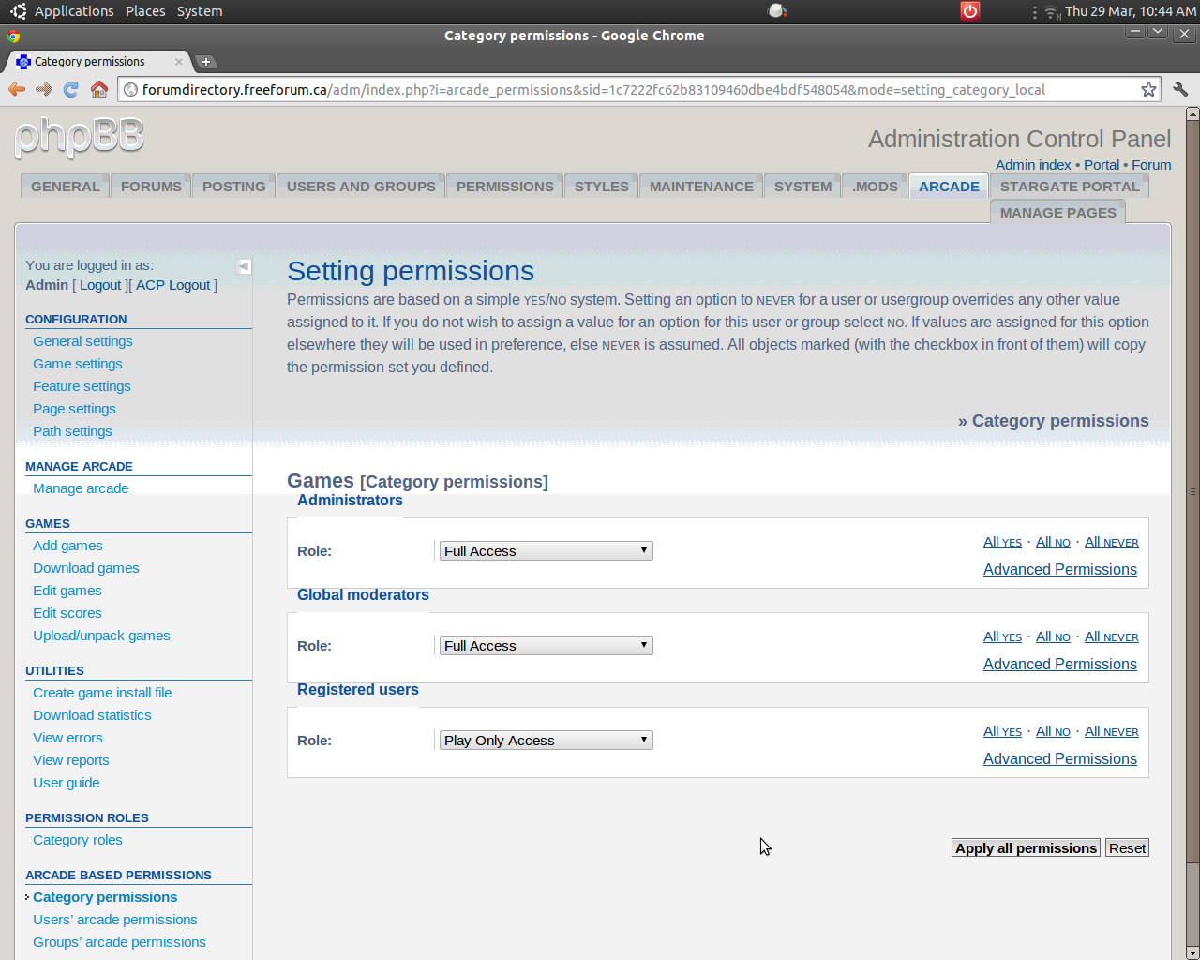Open Advanced Permissions for Administrators
Image resolution: width=1200 pixels, height=960 pixels.
1060,569
